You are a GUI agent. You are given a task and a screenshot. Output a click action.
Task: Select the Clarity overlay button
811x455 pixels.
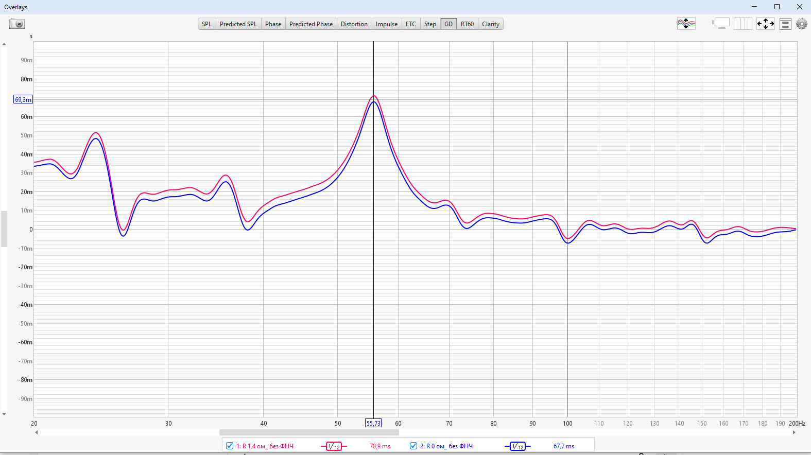coord(490,24)
